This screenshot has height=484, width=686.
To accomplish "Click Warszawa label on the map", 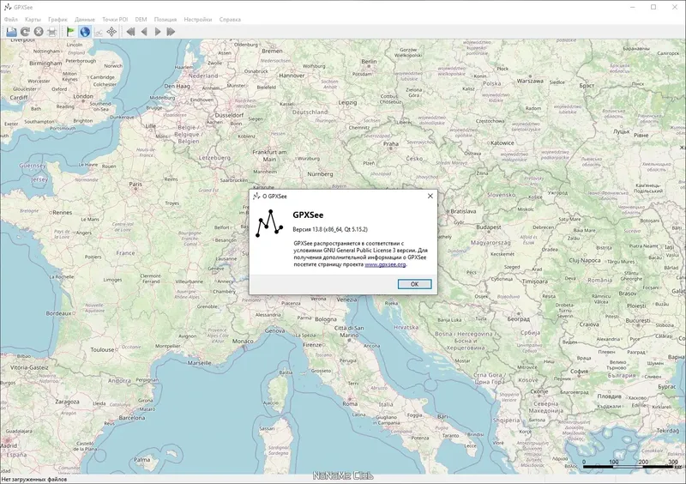I will point(530,81).
